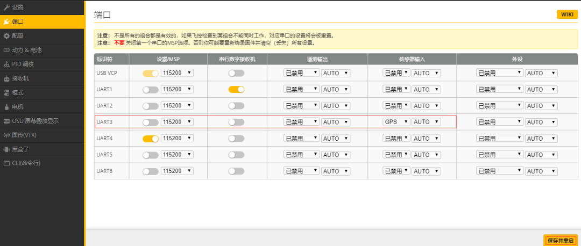Click the wrench icon beside 设置
The image size is (581, 246).
click(6, 7)
